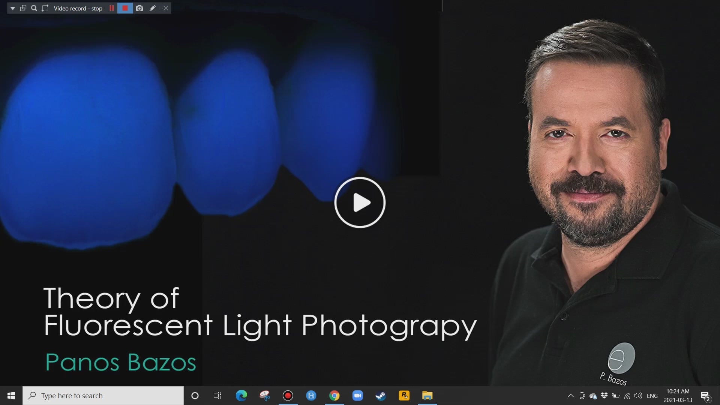720x405 pixels.
Task: Switch to Google Chrome on the taskbar
Action: 334,396
